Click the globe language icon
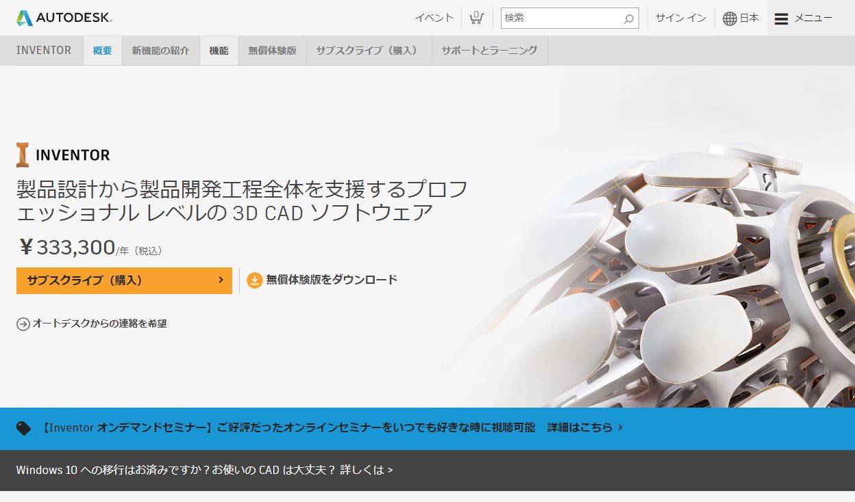 coord(730,18)
